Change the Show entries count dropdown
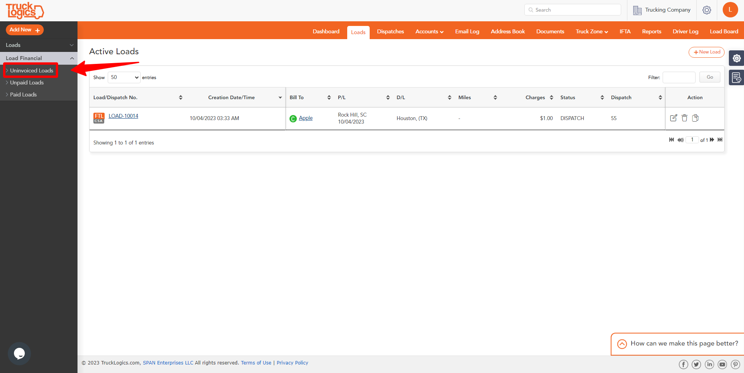The width and height of the screenshot is (744, 373). [x=124, y=77]
